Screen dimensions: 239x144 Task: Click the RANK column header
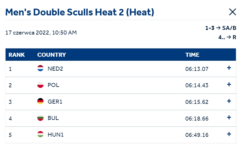(x=17, y=55)
